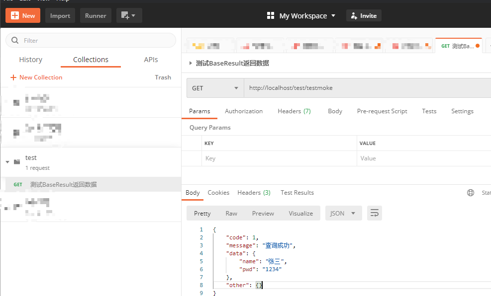Click the "查询成功" message value
The height and width of the screenshot is (296, 491).
click(x=279, y=246)
